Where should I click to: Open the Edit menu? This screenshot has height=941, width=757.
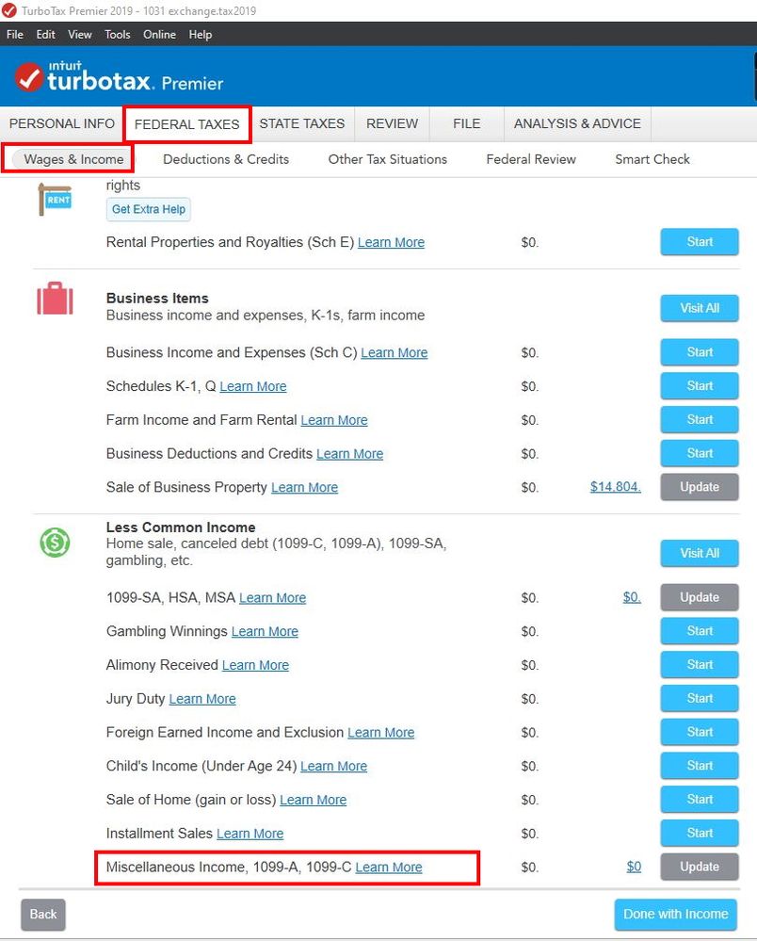(45, 35)
